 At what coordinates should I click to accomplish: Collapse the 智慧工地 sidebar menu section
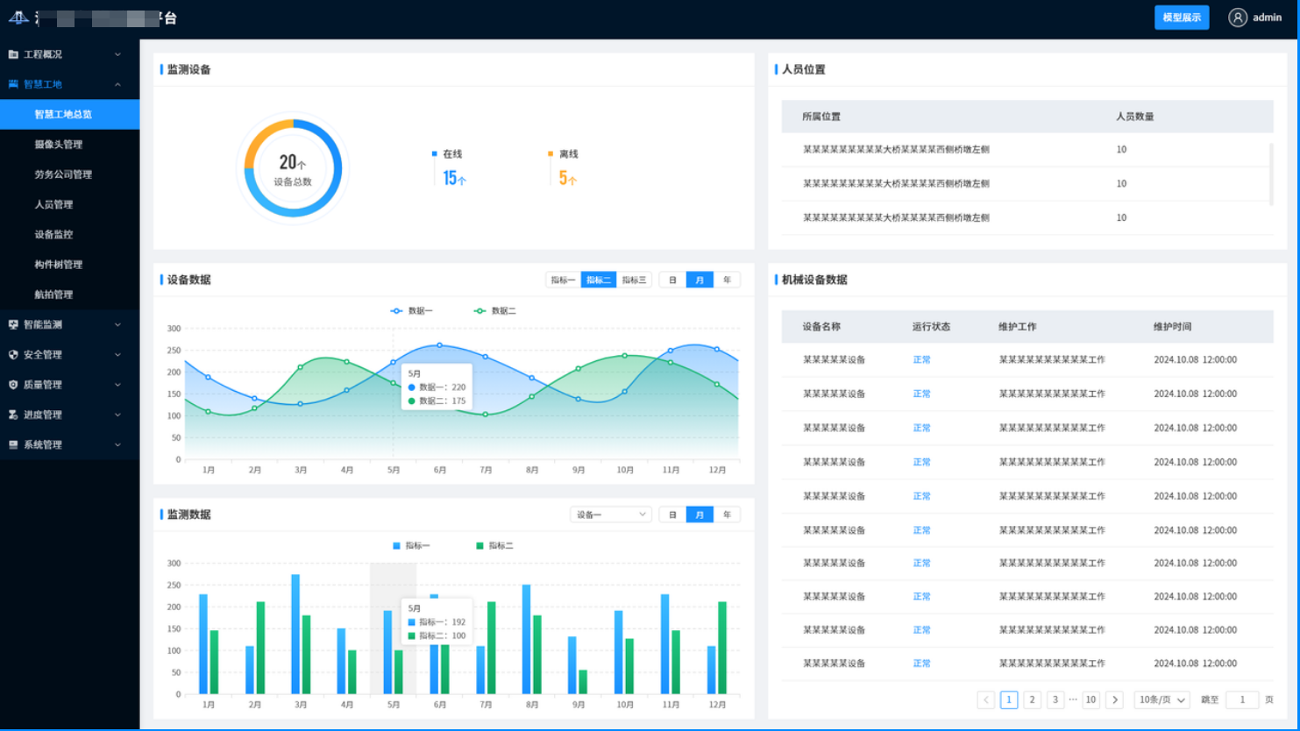(x=117, y=85)
